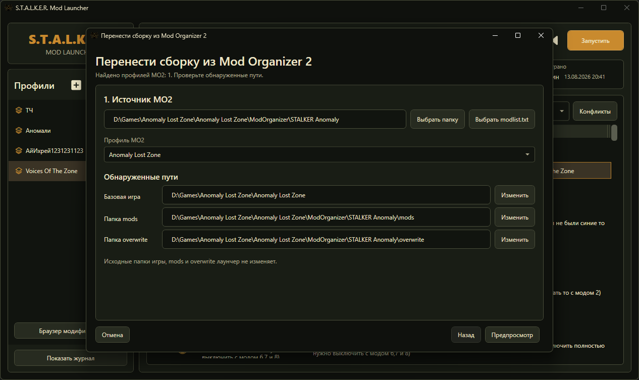Viewport: 639px width, 380px height.
Task: Click the Папка overwrite path field
Action: pos(326,240)
